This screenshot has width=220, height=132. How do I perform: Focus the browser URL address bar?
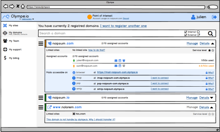click(116, 7)
